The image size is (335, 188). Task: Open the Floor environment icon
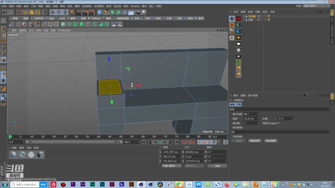[x=131, y=13]
